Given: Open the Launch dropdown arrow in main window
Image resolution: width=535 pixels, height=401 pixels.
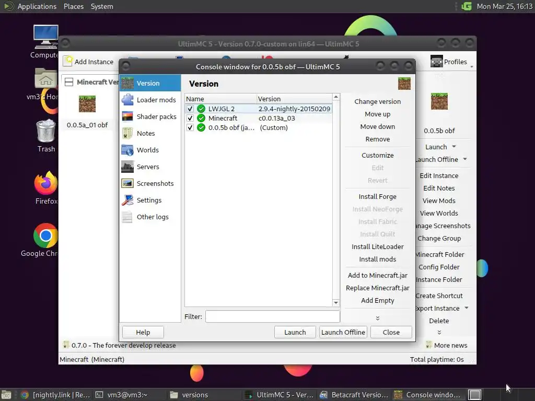Looking at the screenshot, I should click(454, 147).
